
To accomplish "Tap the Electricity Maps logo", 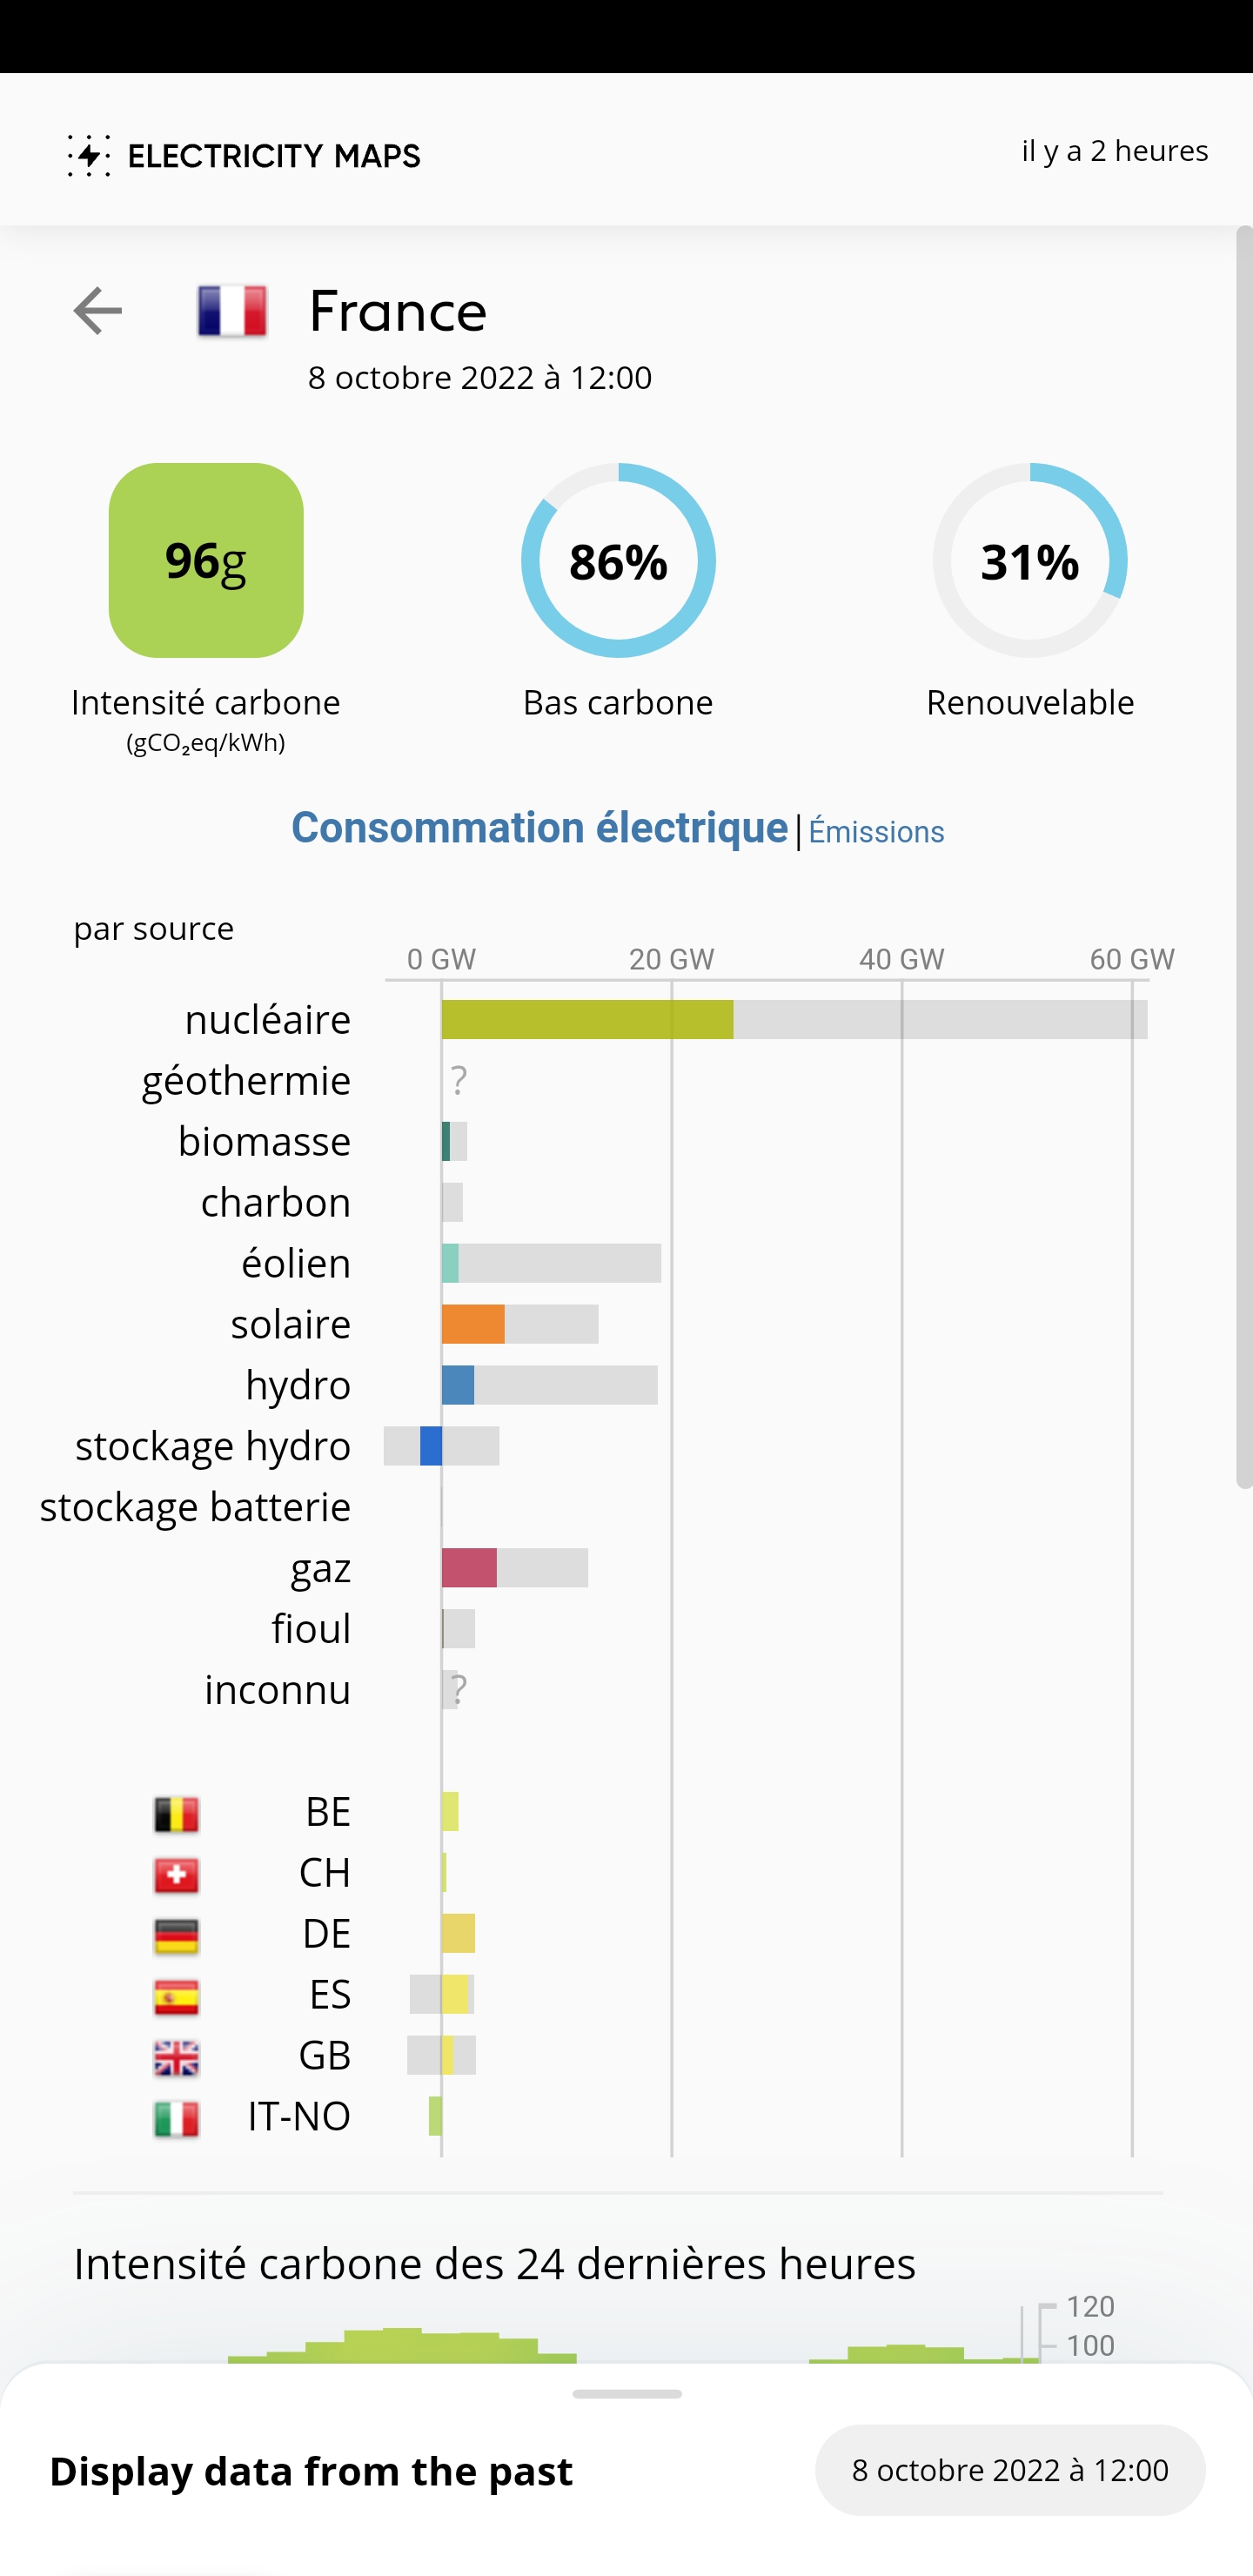I will 244,155.
